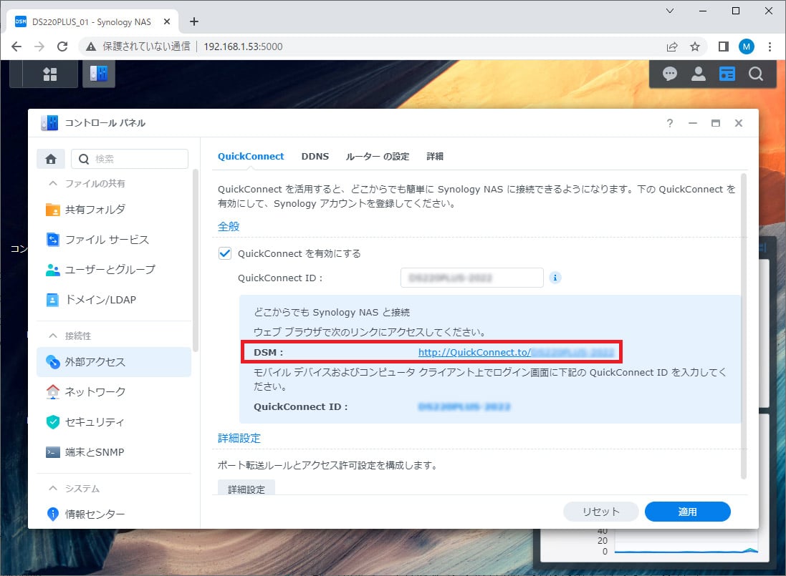Click the リセット button
The image size is (786, 576).
point(600,512)
